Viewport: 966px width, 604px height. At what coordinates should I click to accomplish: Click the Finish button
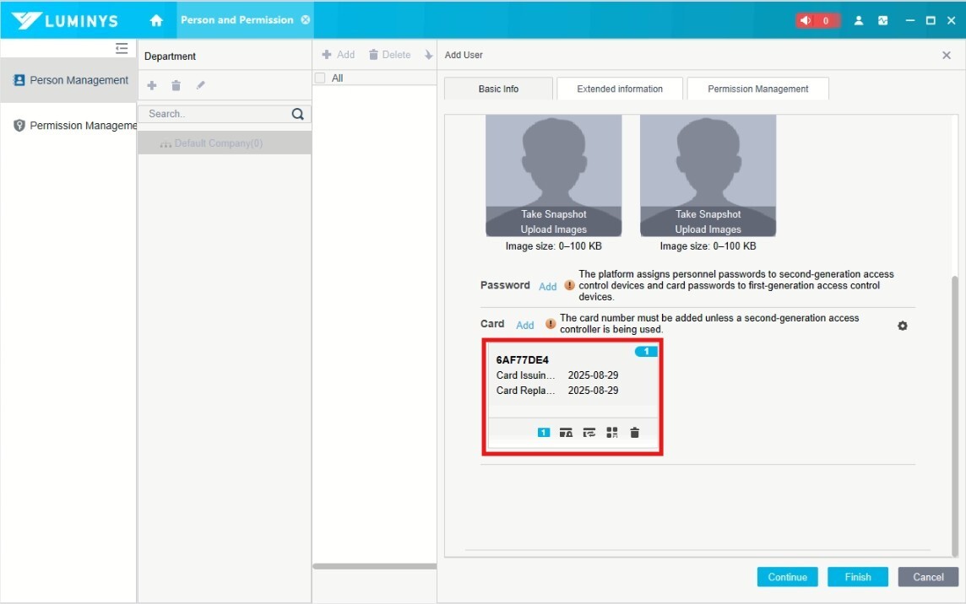coord(857,577)
